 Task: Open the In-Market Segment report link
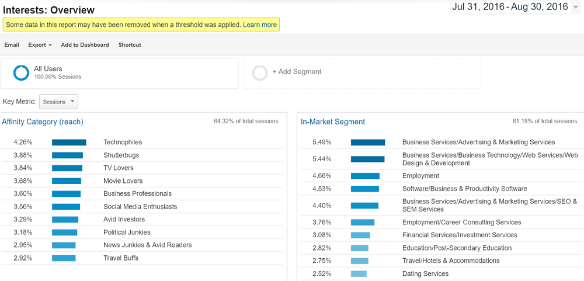333,122
